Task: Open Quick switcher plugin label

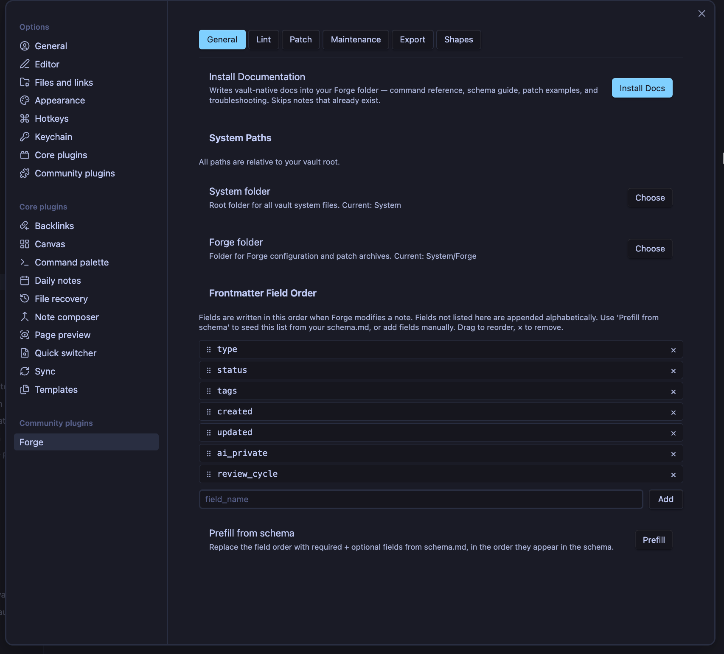Action: [65, 353]
